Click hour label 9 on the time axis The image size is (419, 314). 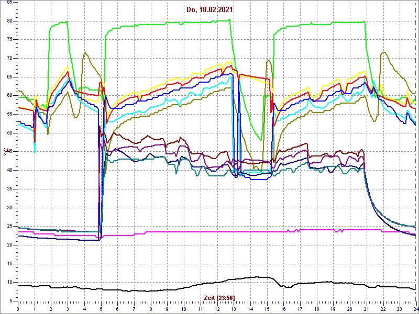[167, 309]
